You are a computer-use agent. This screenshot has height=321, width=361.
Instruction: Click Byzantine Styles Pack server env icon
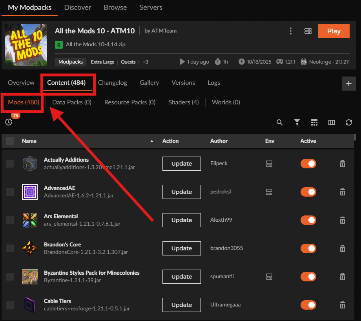[269, 277]
